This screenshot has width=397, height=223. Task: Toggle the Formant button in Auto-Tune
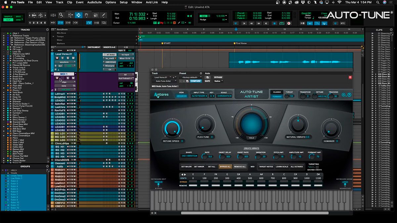click(277, 96)
